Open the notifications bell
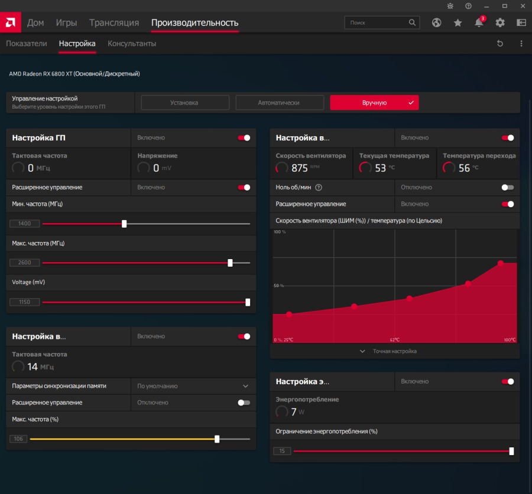 pos(479,23)
